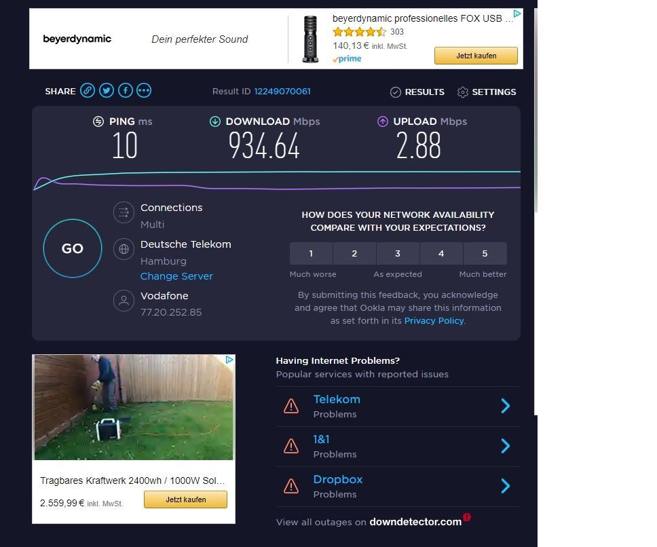Click AdChoices icon on Kraftwerk ad
The height and width of the screenshot is (547, 657).
229,360
